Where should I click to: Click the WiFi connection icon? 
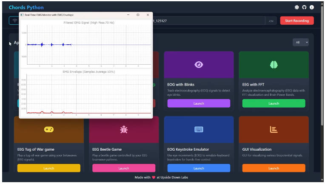14,20
